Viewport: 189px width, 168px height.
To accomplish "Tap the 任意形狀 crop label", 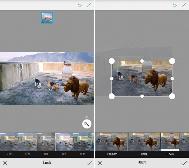I will 111,154.
